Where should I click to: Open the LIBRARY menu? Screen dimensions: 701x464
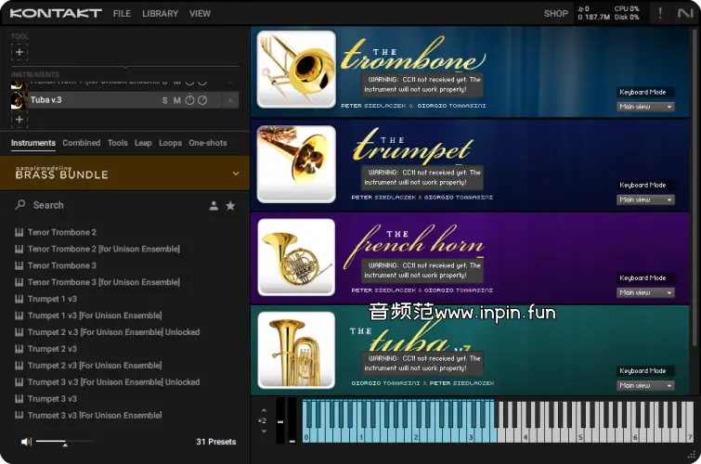[160, 14]
